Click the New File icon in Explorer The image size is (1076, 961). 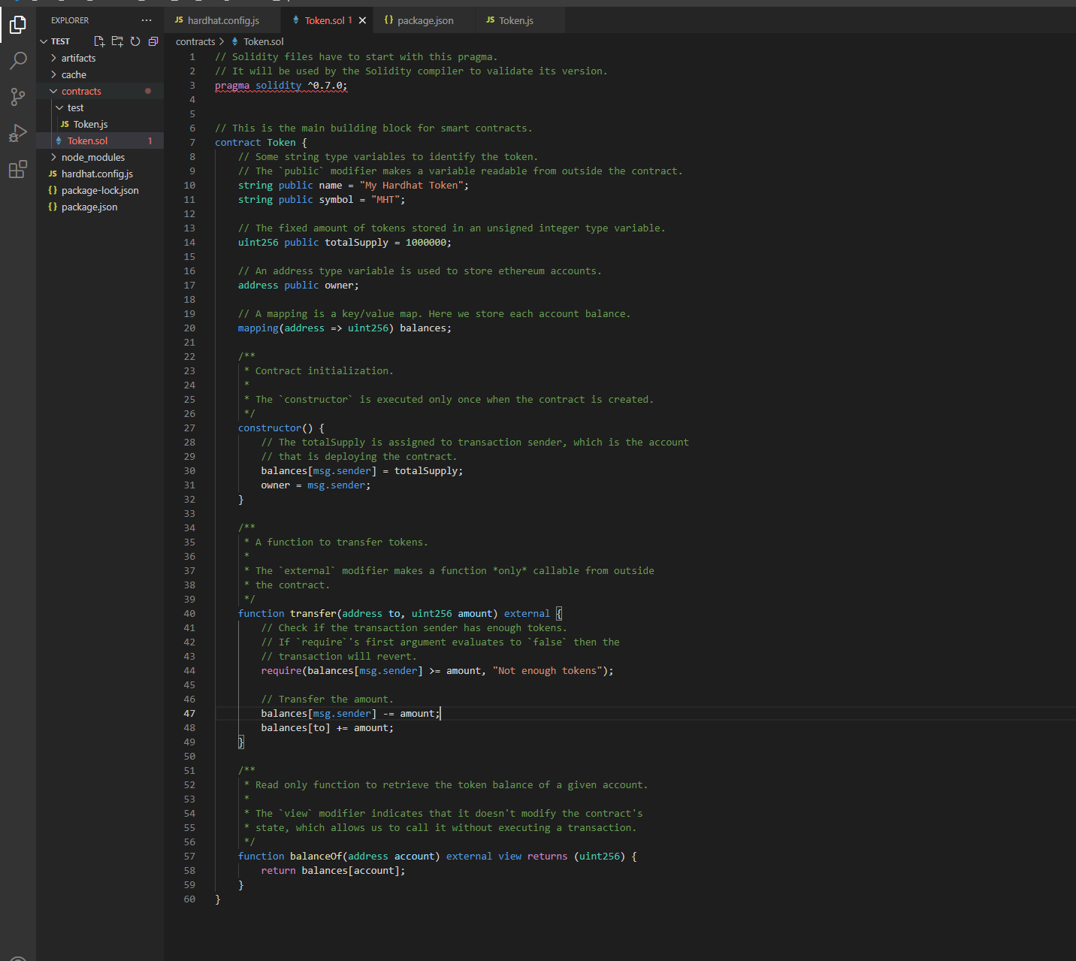coord(99,41)
